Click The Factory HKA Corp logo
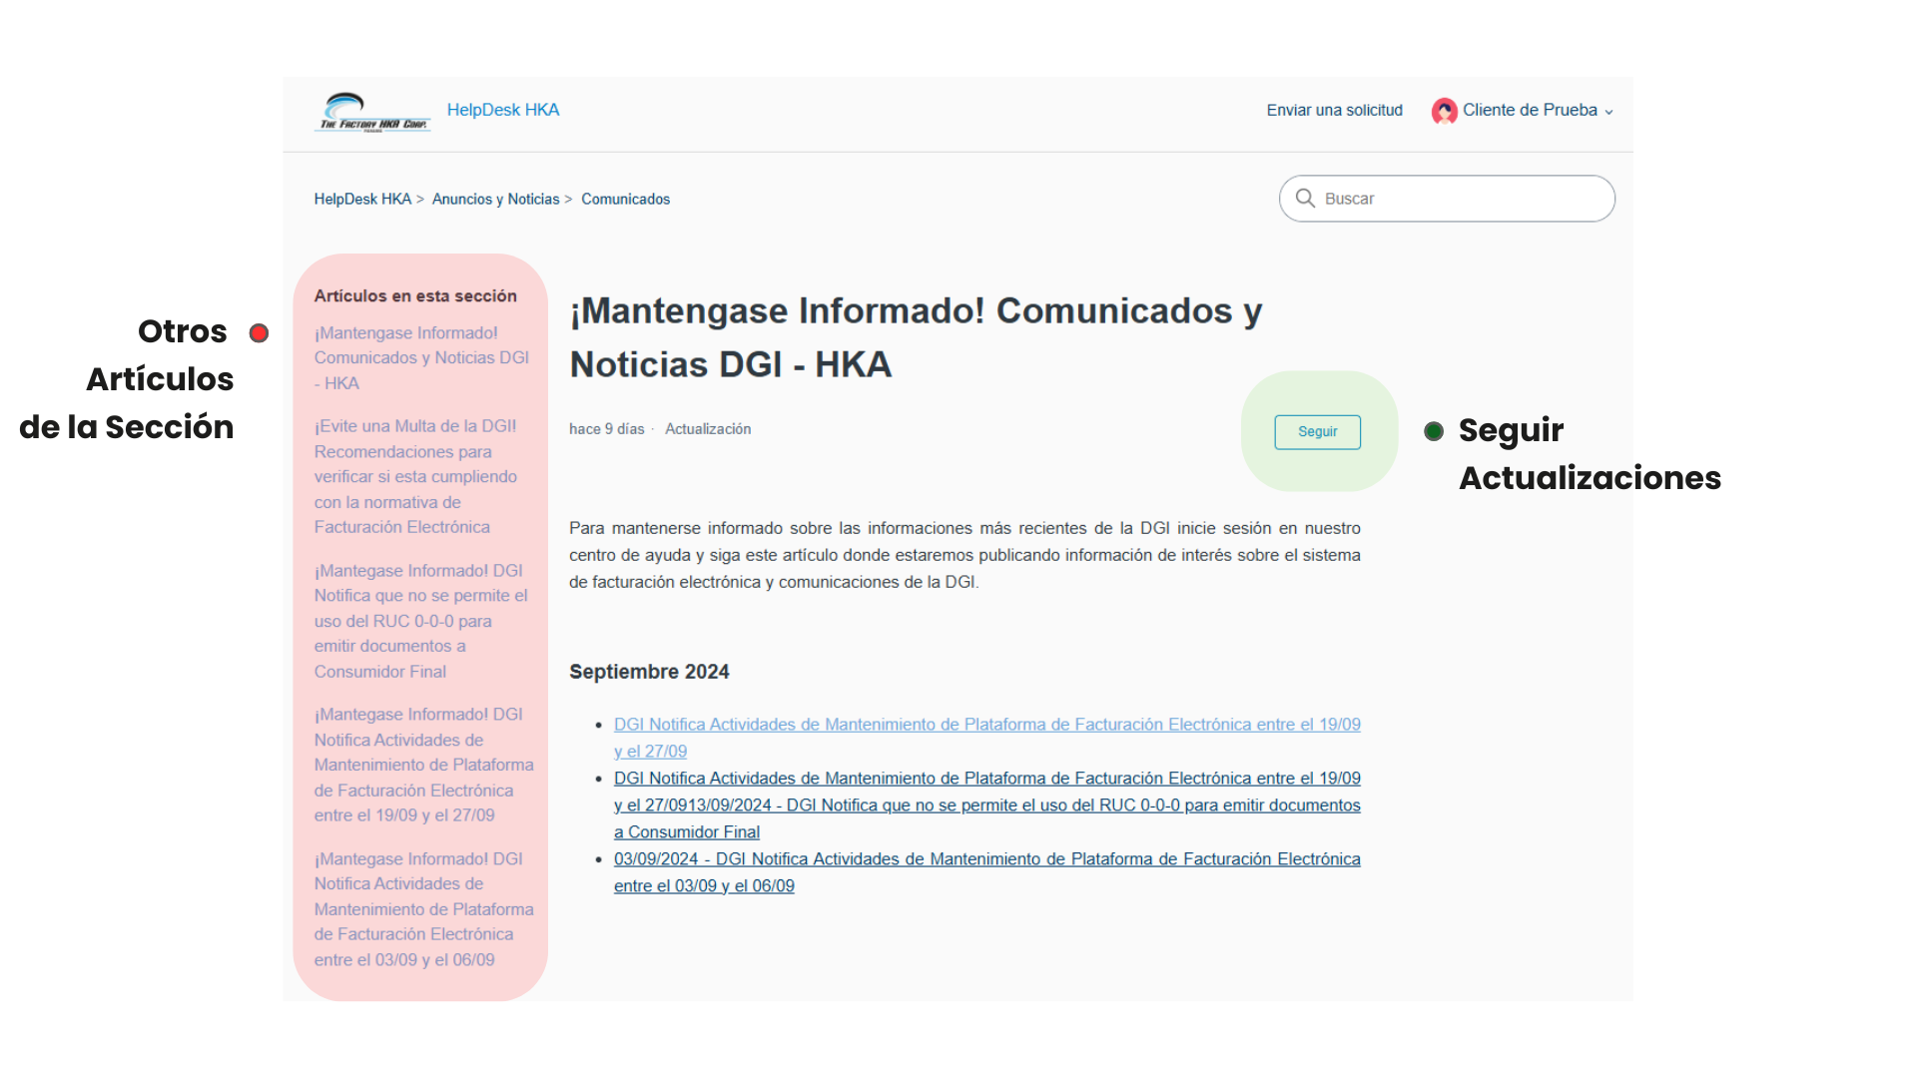Viewport: 1917px width, 1078px height. [371, 111]
